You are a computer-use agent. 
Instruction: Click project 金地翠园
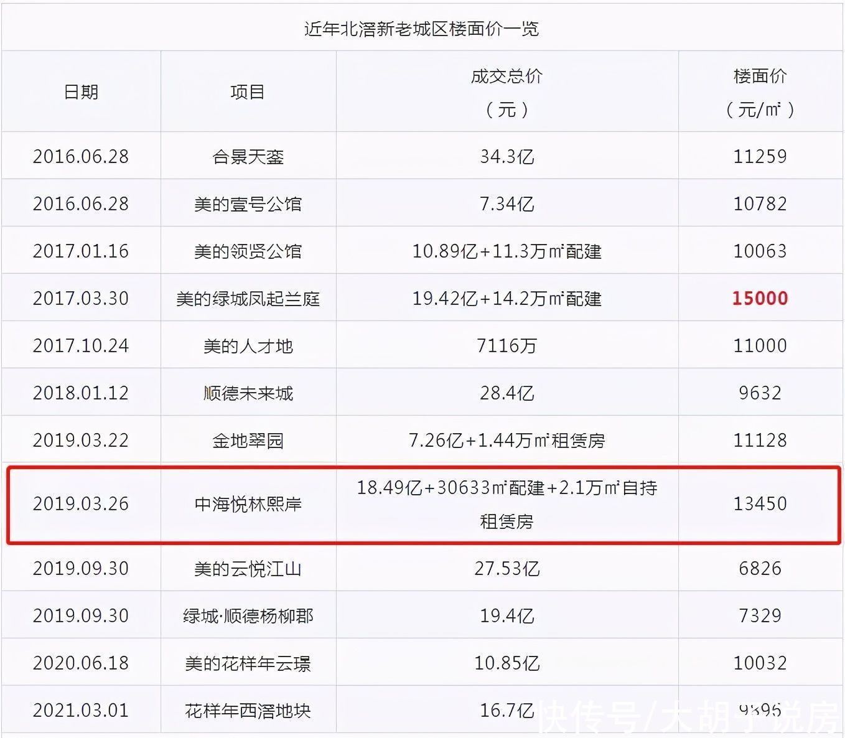coord(248,441)
